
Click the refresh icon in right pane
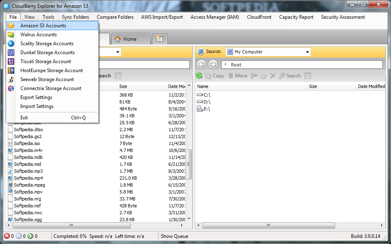[x=199, y=76]
